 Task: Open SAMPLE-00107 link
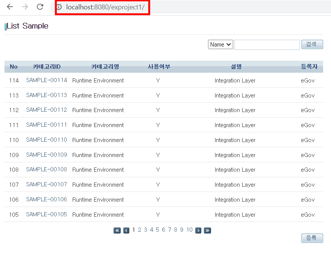click(x=46, y=184)
